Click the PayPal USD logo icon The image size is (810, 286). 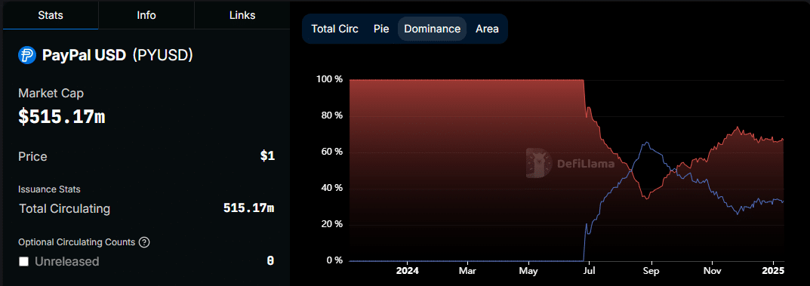pos(27,55)
